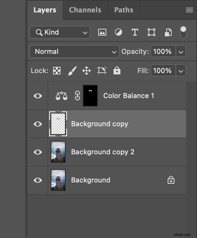Filter for type layers icon

click(135, 32)
